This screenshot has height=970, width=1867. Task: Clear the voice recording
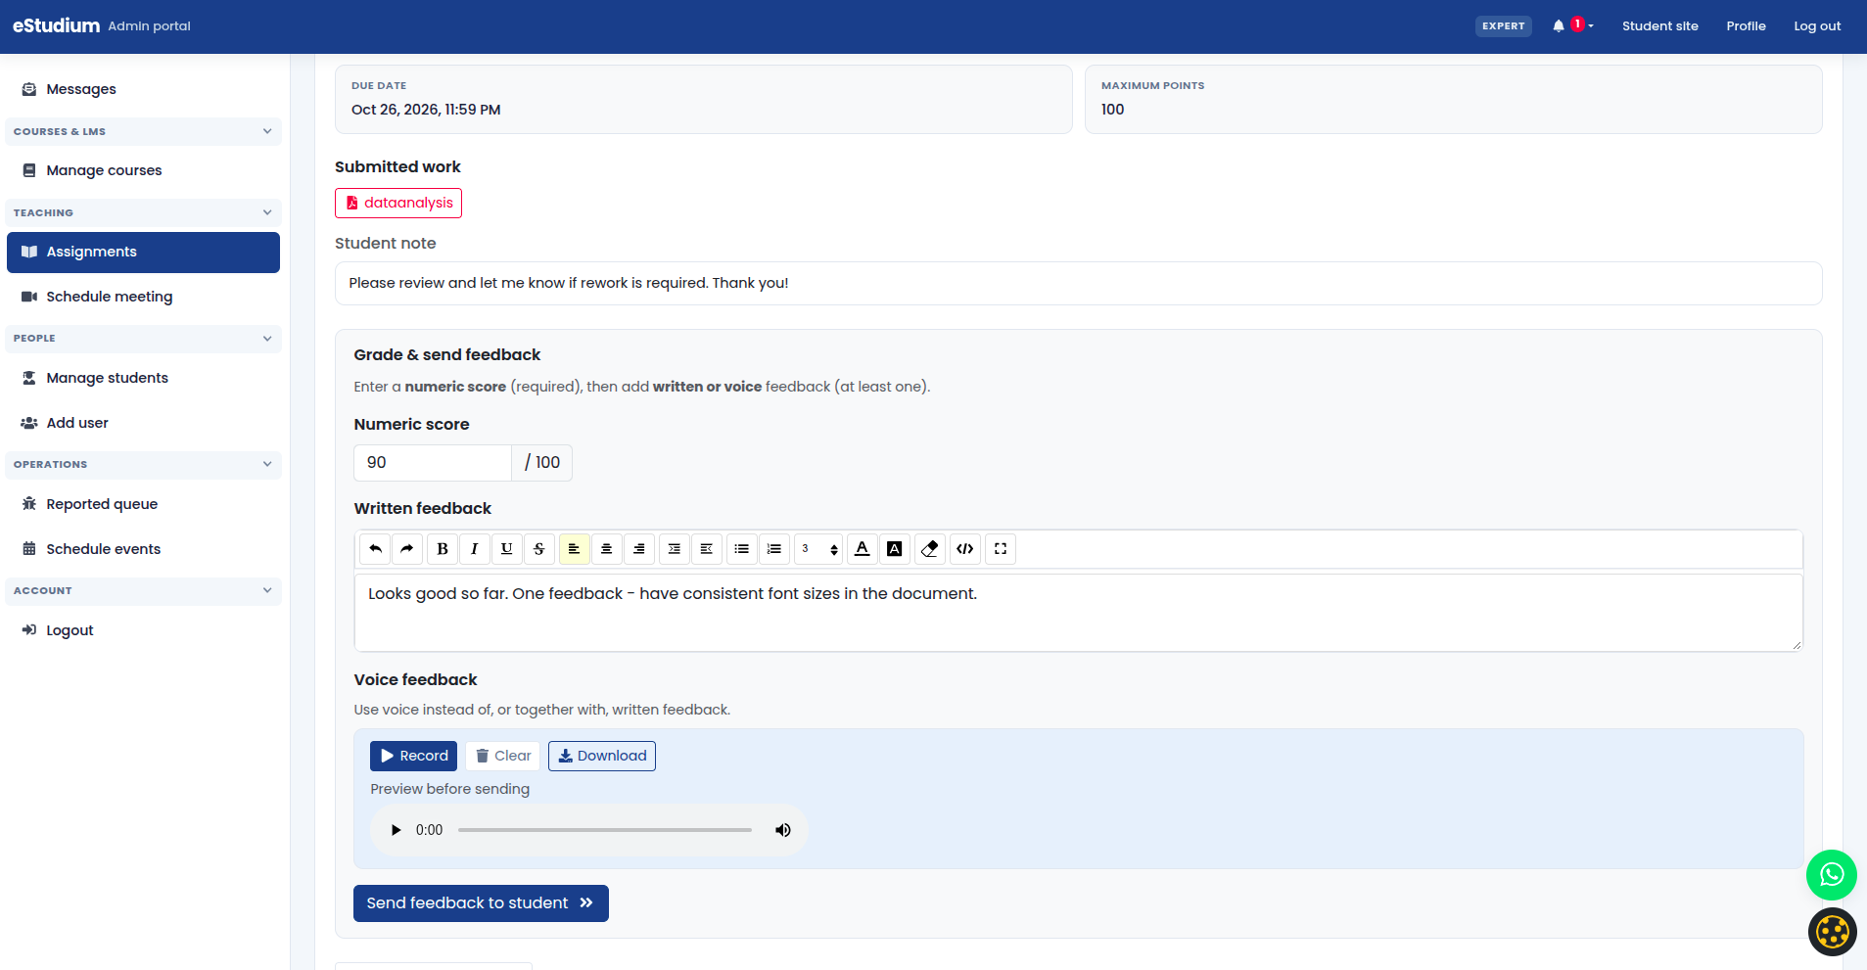coord(503,756)
